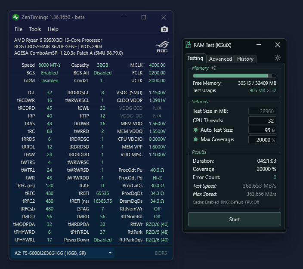This screenshot has height=269, width=303.
Task: Click the RAM Test app icon
Action: click(x=188, y=45)
